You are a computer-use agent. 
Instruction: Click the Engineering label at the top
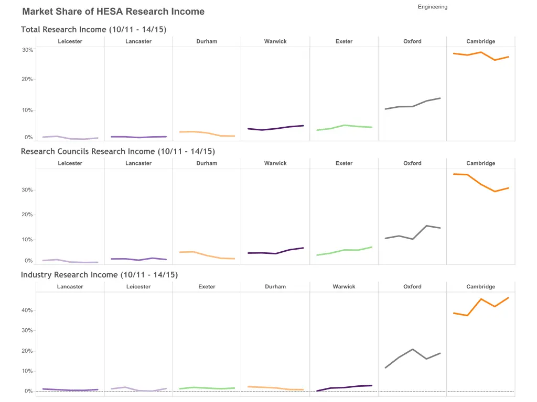tap(432, 7)
